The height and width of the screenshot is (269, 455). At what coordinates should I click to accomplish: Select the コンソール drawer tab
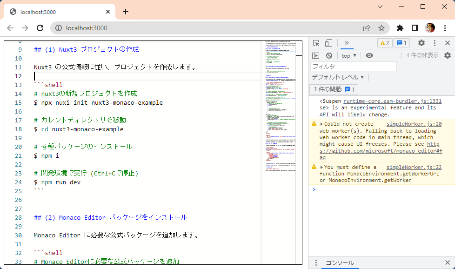[340, 262]
